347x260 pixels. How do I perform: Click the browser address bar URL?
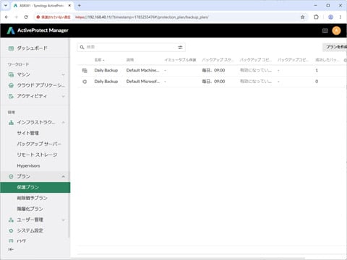coord(142,17)
